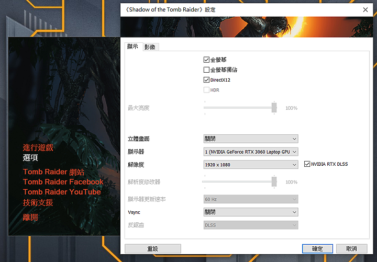
Task: Toggle the DirectX12 checkbox
Action: pyautogui.click(x=206, y=79)
